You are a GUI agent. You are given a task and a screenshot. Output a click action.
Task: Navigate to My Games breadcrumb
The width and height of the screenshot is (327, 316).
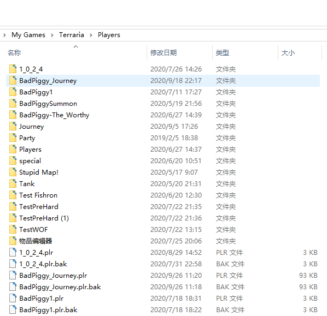(28, 35)
